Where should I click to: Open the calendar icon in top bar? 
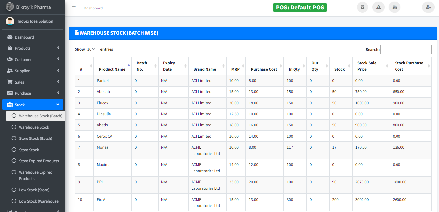[x=362, y=7]
